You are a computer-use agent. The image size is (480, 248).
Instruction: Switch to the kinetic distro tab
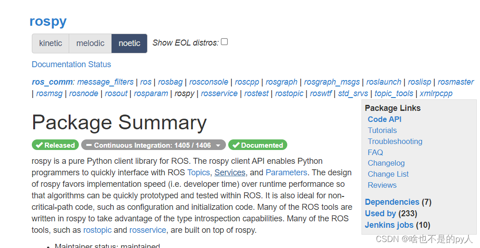pos(51,43)
